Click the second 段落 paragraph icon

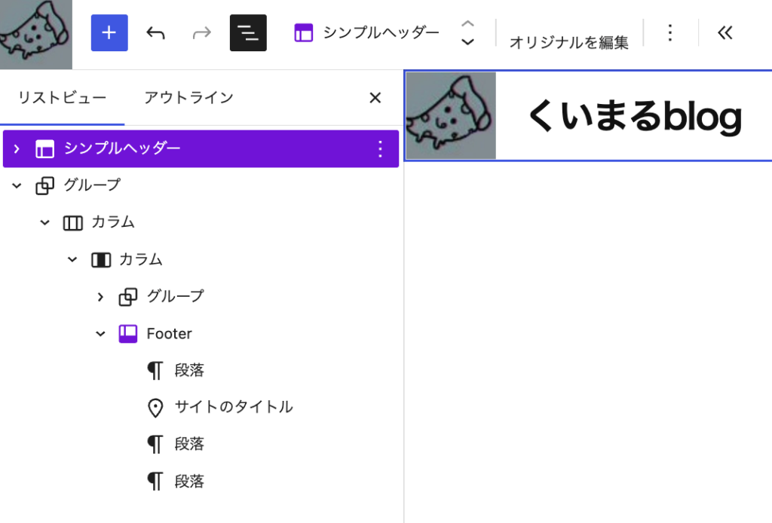tap(155, 445)
